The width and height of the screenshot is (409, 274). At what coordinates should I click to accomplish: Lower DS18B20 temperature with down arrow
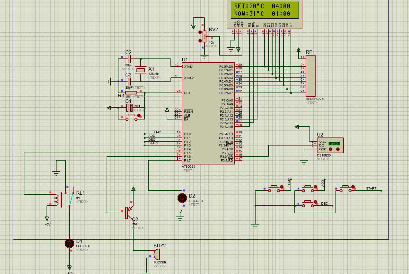pyautogui.click(x=330, y=149)
